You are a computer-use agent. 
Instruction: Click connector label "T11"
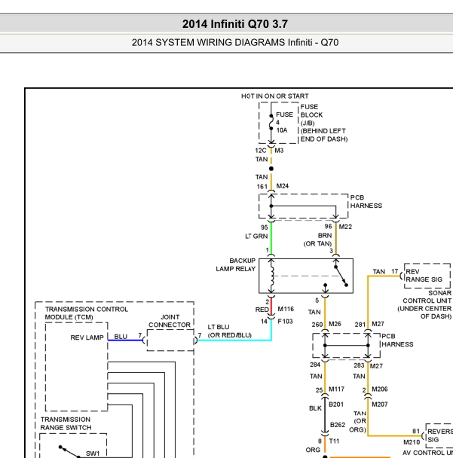pyautogui.click(x=334, y=441)
